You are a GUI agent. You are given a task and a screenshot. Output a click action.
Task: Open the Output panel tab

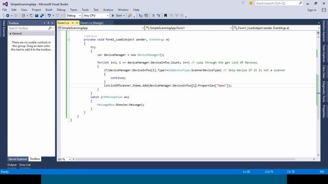click(12, 165)
